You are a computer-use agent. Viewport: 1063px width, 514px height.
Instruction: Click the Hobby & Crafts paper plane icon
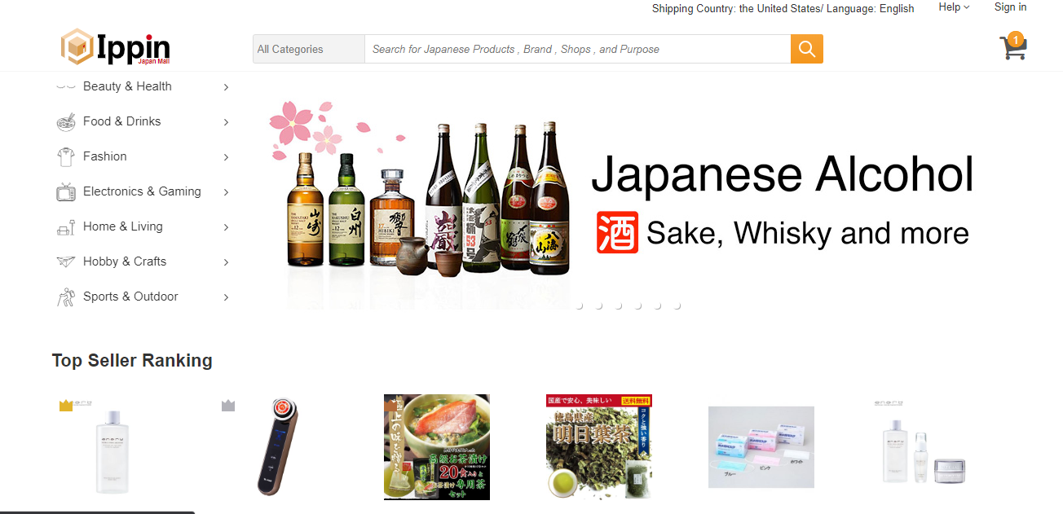click(x=66, y=261)
